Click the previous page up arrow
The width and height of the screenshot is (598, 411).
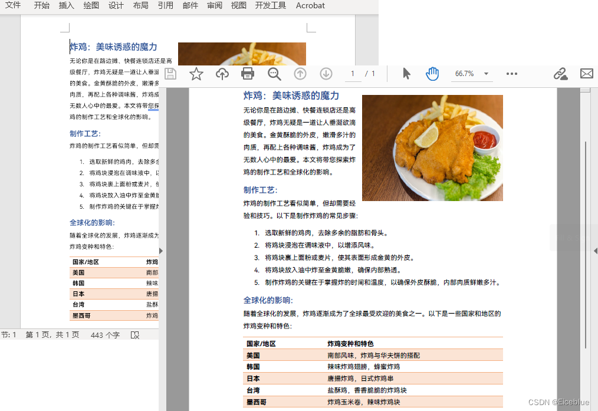click(300, 73)
